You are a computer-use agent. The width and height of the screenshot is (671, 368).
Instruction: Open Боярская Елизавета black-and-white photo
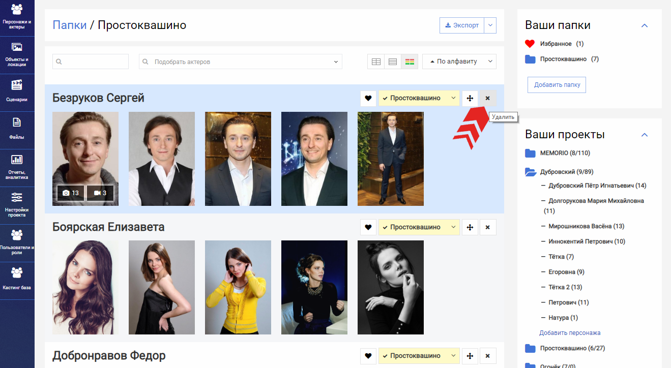click(391, 288)
